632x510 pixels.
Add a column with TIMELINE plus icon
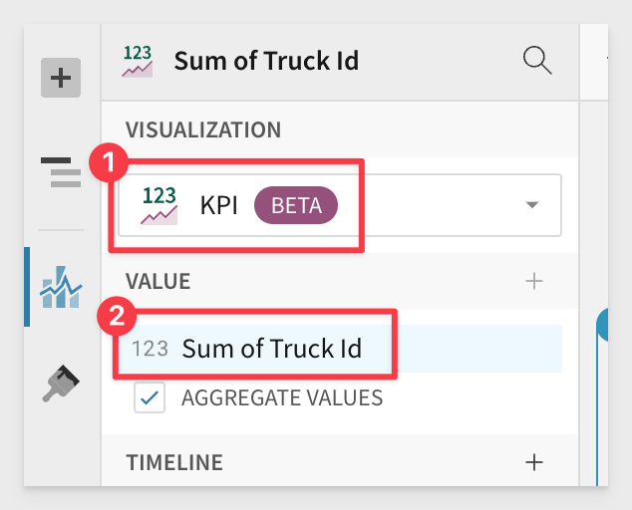(x=534, y=462)
